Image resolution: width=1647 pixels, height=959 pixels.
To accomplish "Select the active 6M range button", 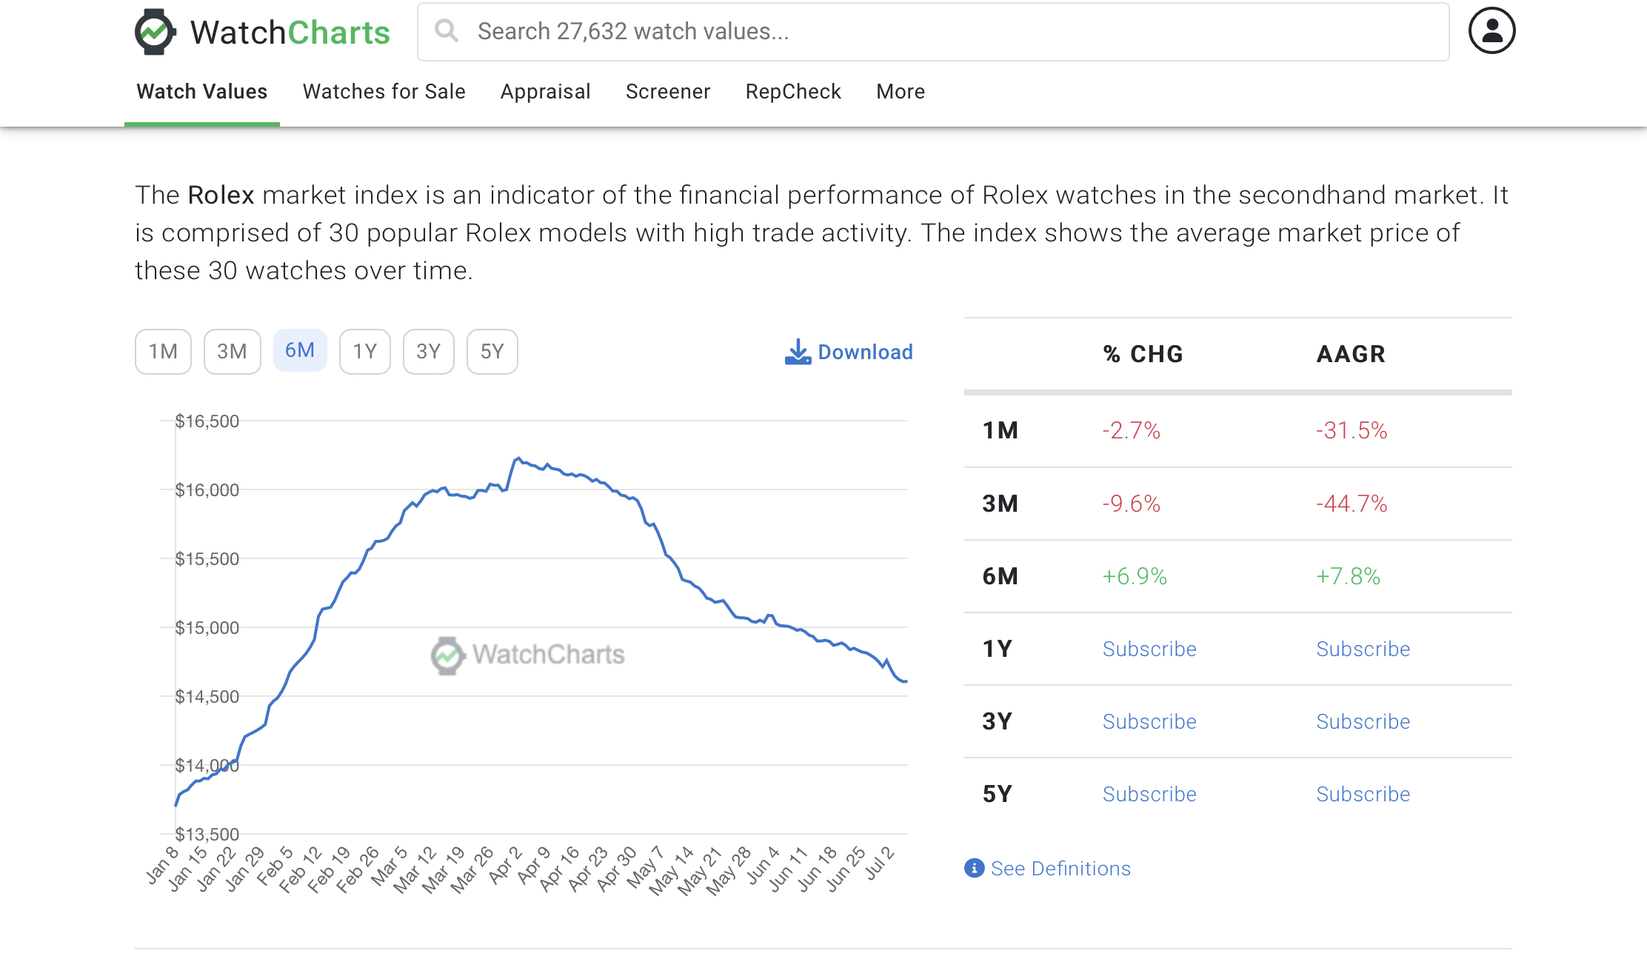I will [x=300, y=351].
